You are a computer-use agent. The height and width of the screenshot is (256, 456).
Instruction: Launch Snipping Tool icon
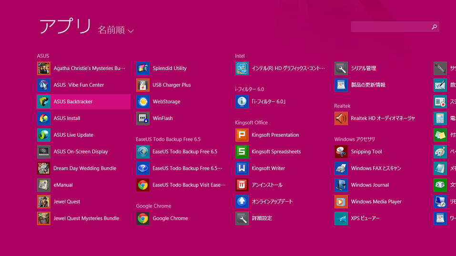pos(341,152)
